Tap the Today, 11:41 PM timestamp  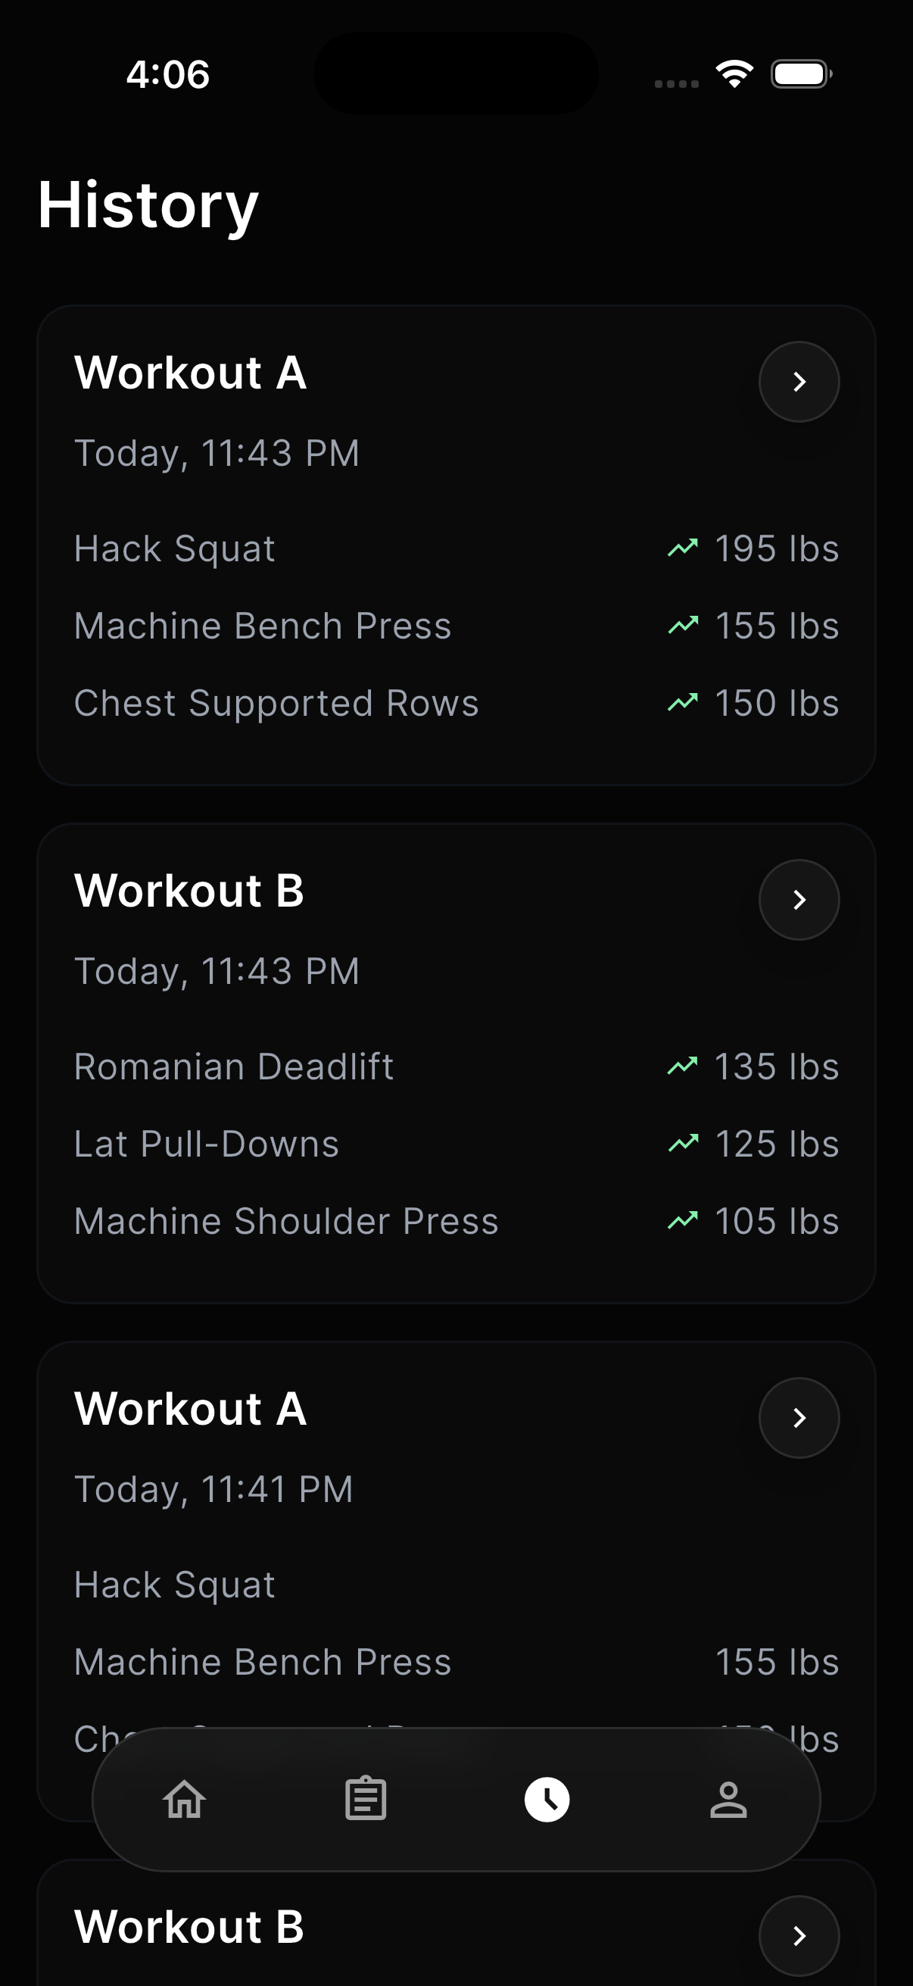pyautogui.click(x=213, y=1489)
